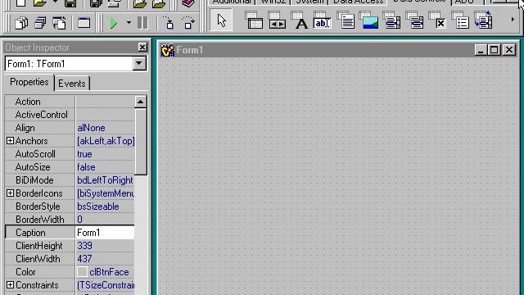Minimize the Form1 designer window
The height and width of the screenshot is (295, 524).
coord(481,50)
